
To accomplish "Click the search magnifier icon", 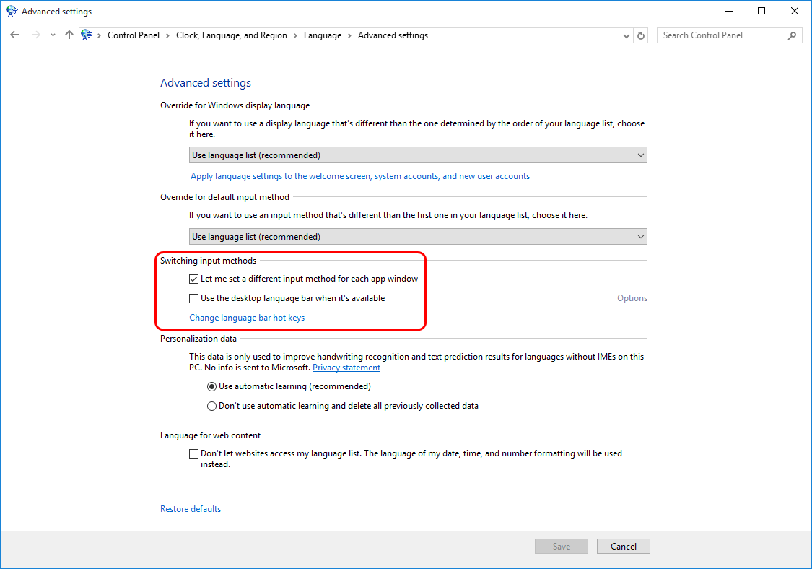I will coord(792,35).
